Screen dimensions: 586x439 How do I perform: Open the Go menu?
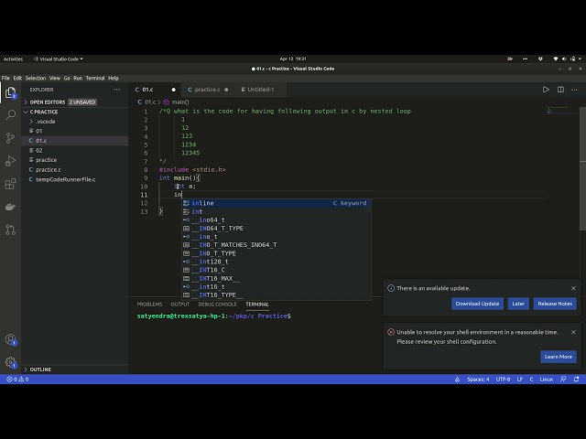pos(67,78)
